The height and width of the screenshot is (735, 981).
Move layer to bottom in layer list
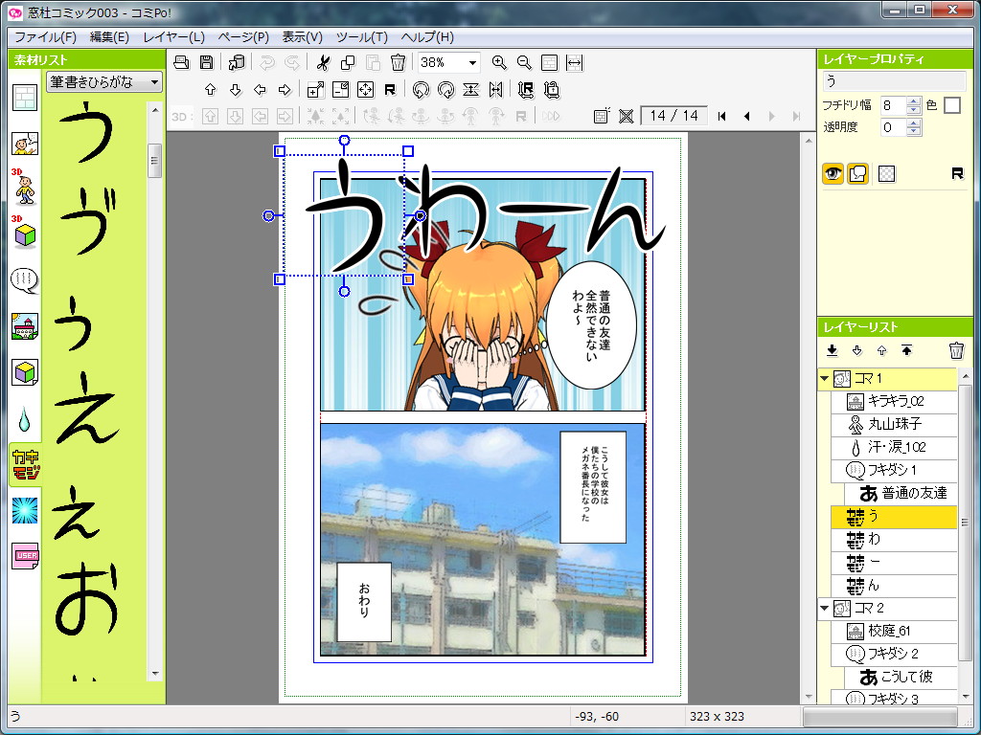coord(833,350)
